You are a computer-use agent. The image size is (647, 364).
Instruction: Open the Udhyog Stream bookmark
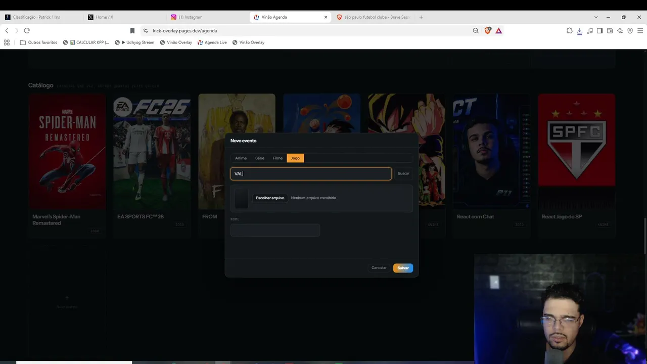134,42
